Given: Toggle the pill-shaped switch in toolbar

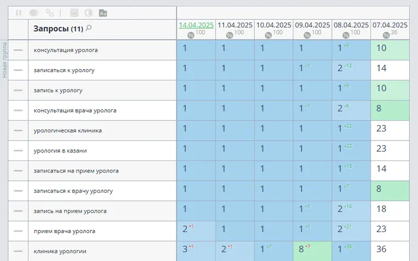Looking at the screenshot, I should [34, 13].
